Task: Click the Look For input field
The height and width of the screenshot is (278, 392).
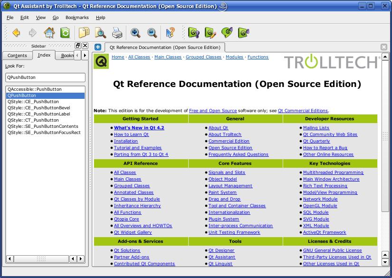Action: (x=45, y=77)
